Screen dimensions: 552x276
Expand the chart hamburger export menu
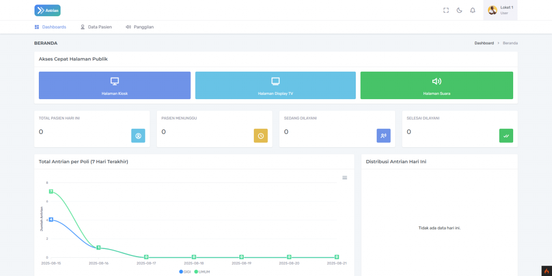(344, 177)
